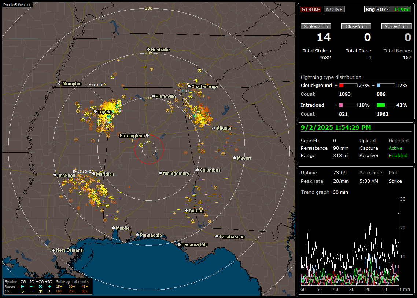Click the Tallahassee city dot marker

click(217, 236)
